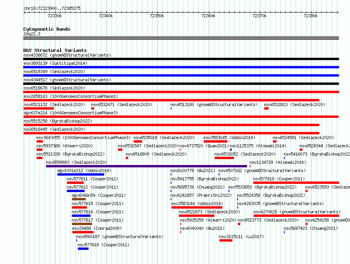Click the chr18:72323900..72385275 coordinate text

click(x=52, y=9)
